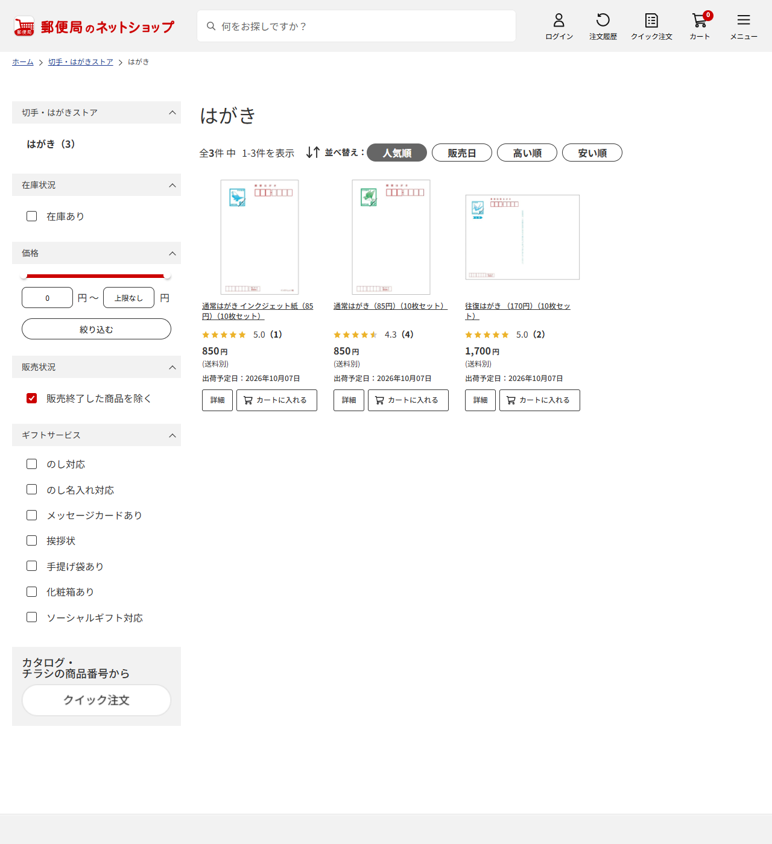Collapse the ギフトサービス filter section

[96, 435]
